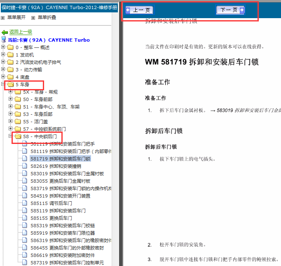Click the 下一页 next page button
Viewport: 281px width, 266px height.
click(230, 10)
